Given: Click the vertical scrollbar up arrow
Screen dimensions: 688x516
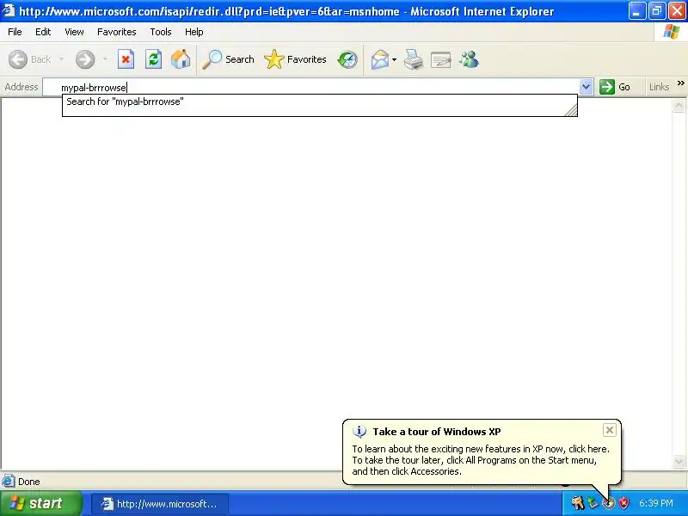Looking at the screenshot, I should pos(679,106).
